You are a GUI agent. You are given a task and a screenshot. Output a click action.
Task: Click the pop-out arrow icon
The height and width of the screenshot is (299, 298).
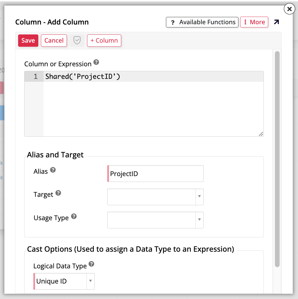click(276, 22)
